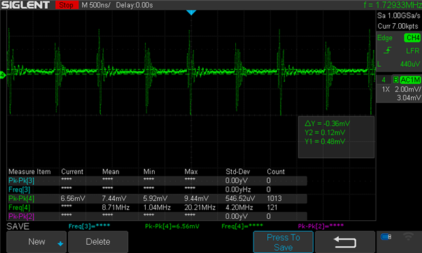This screenshot has width=422, height=253.
Task: Click the 7.44mV mean value cell
Action: coord(114,198)
